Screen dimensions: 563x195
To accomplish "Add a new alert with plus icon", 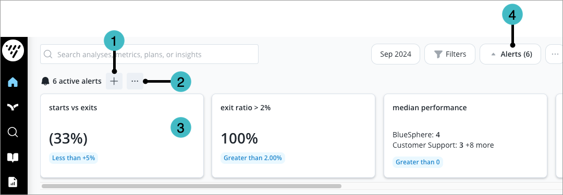I will 114,81.
